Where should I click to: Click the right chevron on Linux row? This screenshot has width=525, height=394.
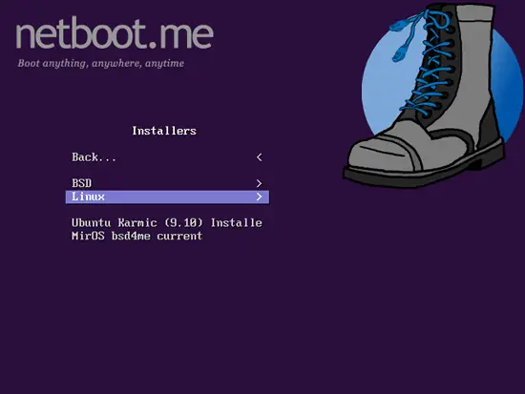[x=259, y=197]
